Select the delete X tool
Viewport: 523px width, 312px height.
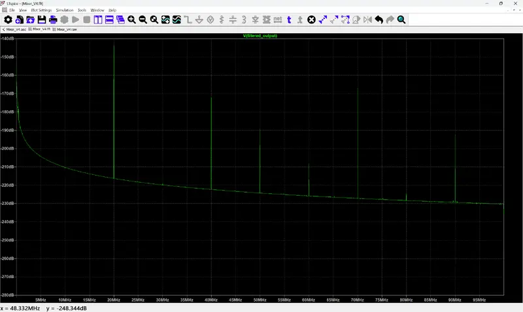(312, 20)
